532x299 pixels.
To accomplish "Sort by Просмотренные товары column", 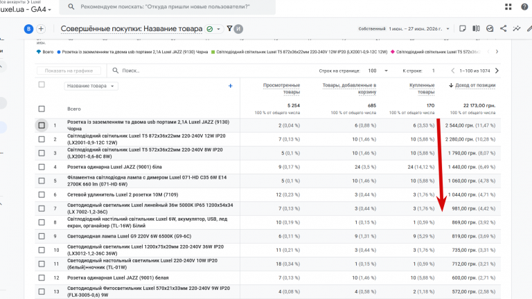I will (x=281, y=89).
